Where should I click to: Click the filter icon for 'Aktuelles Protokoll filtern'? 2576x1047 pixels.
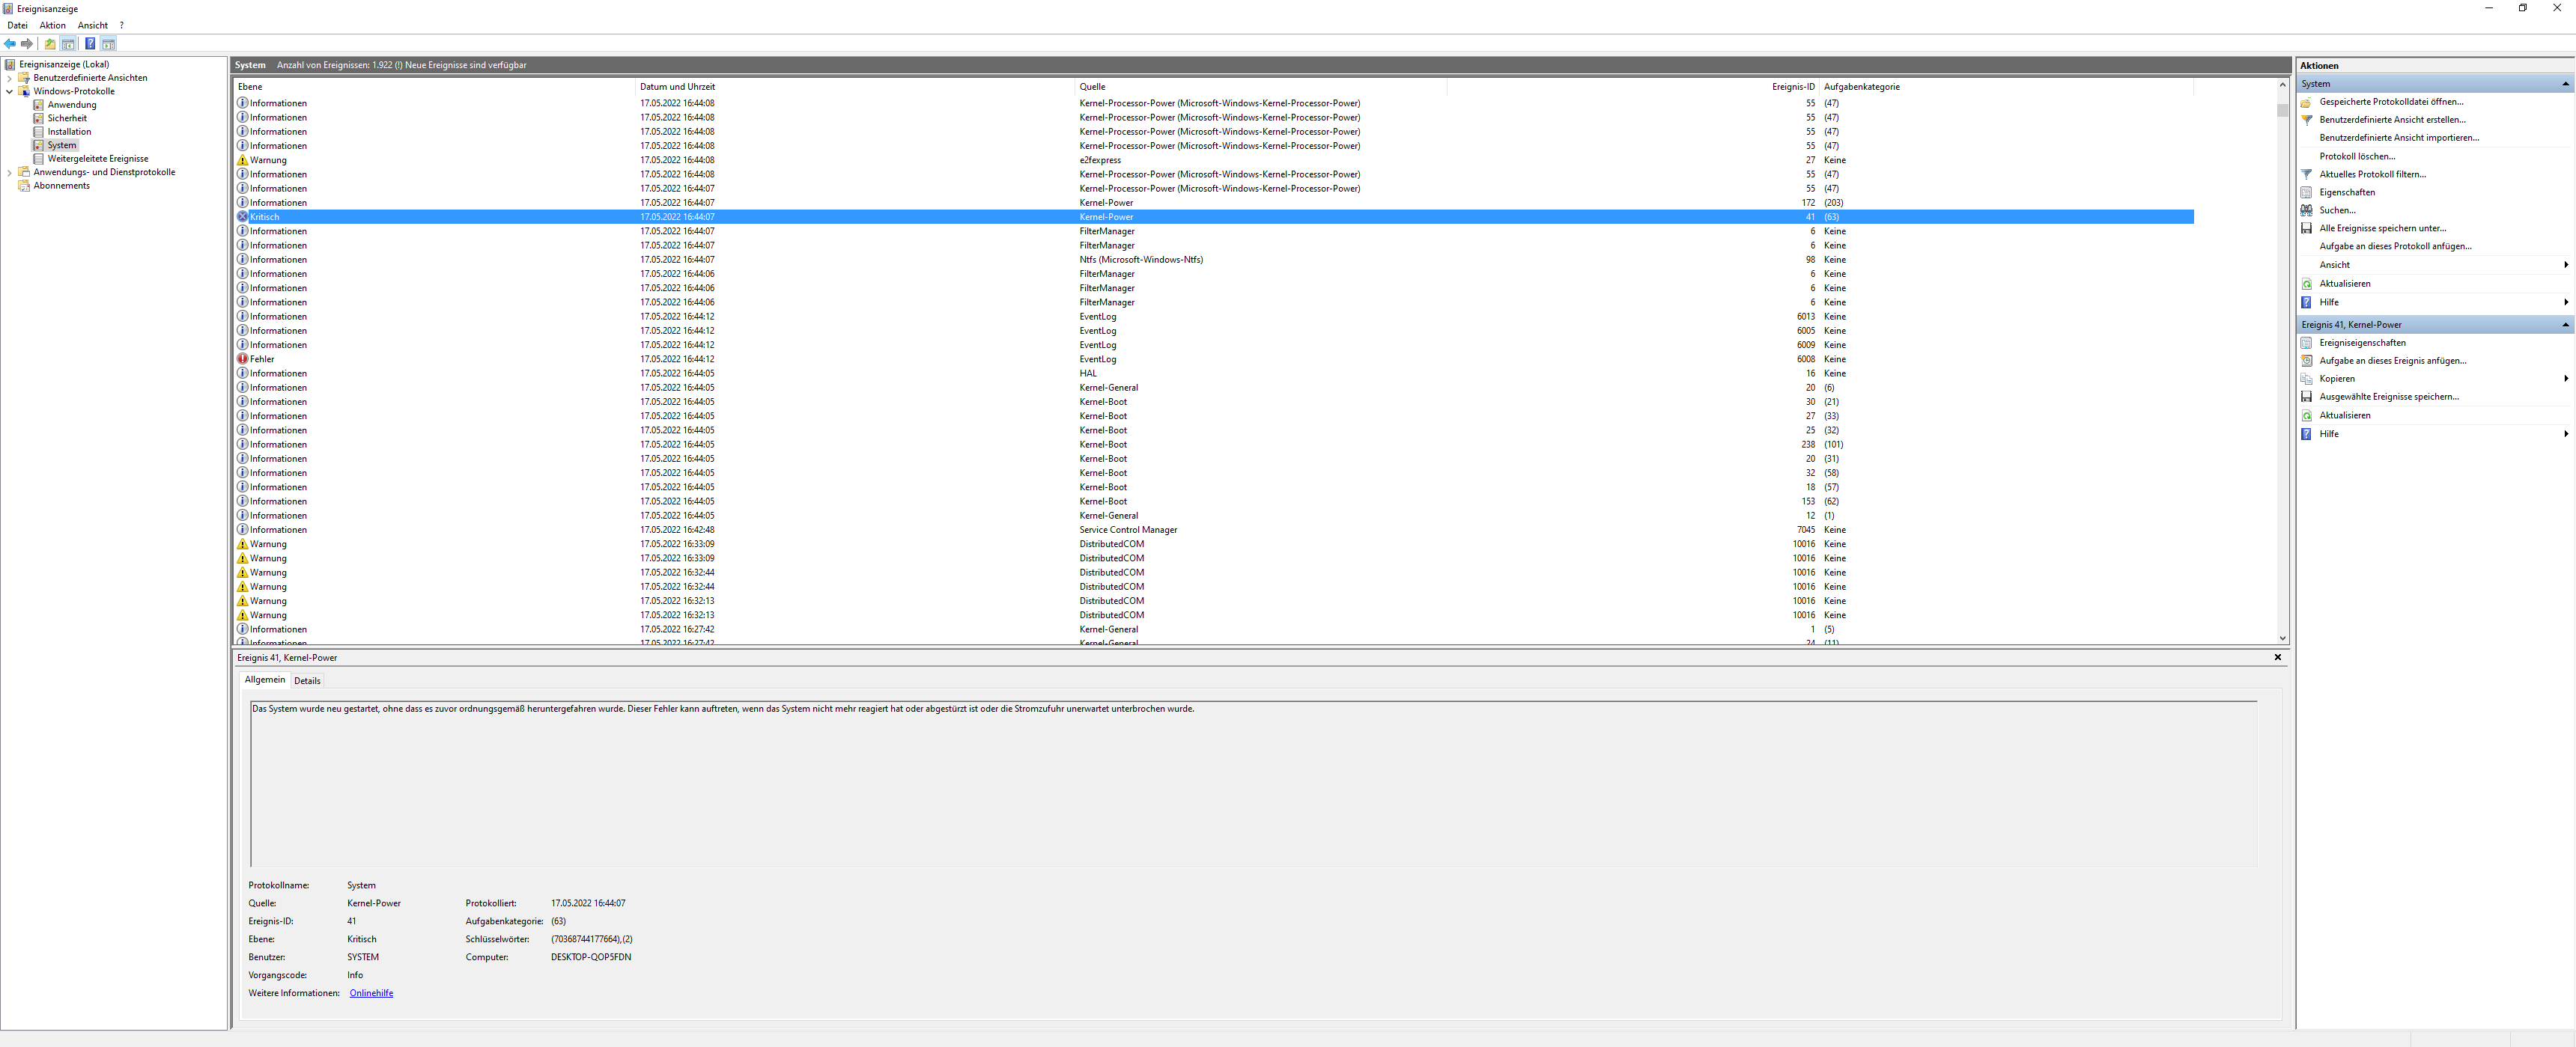pyautogui.click(x=2307, y=175)
